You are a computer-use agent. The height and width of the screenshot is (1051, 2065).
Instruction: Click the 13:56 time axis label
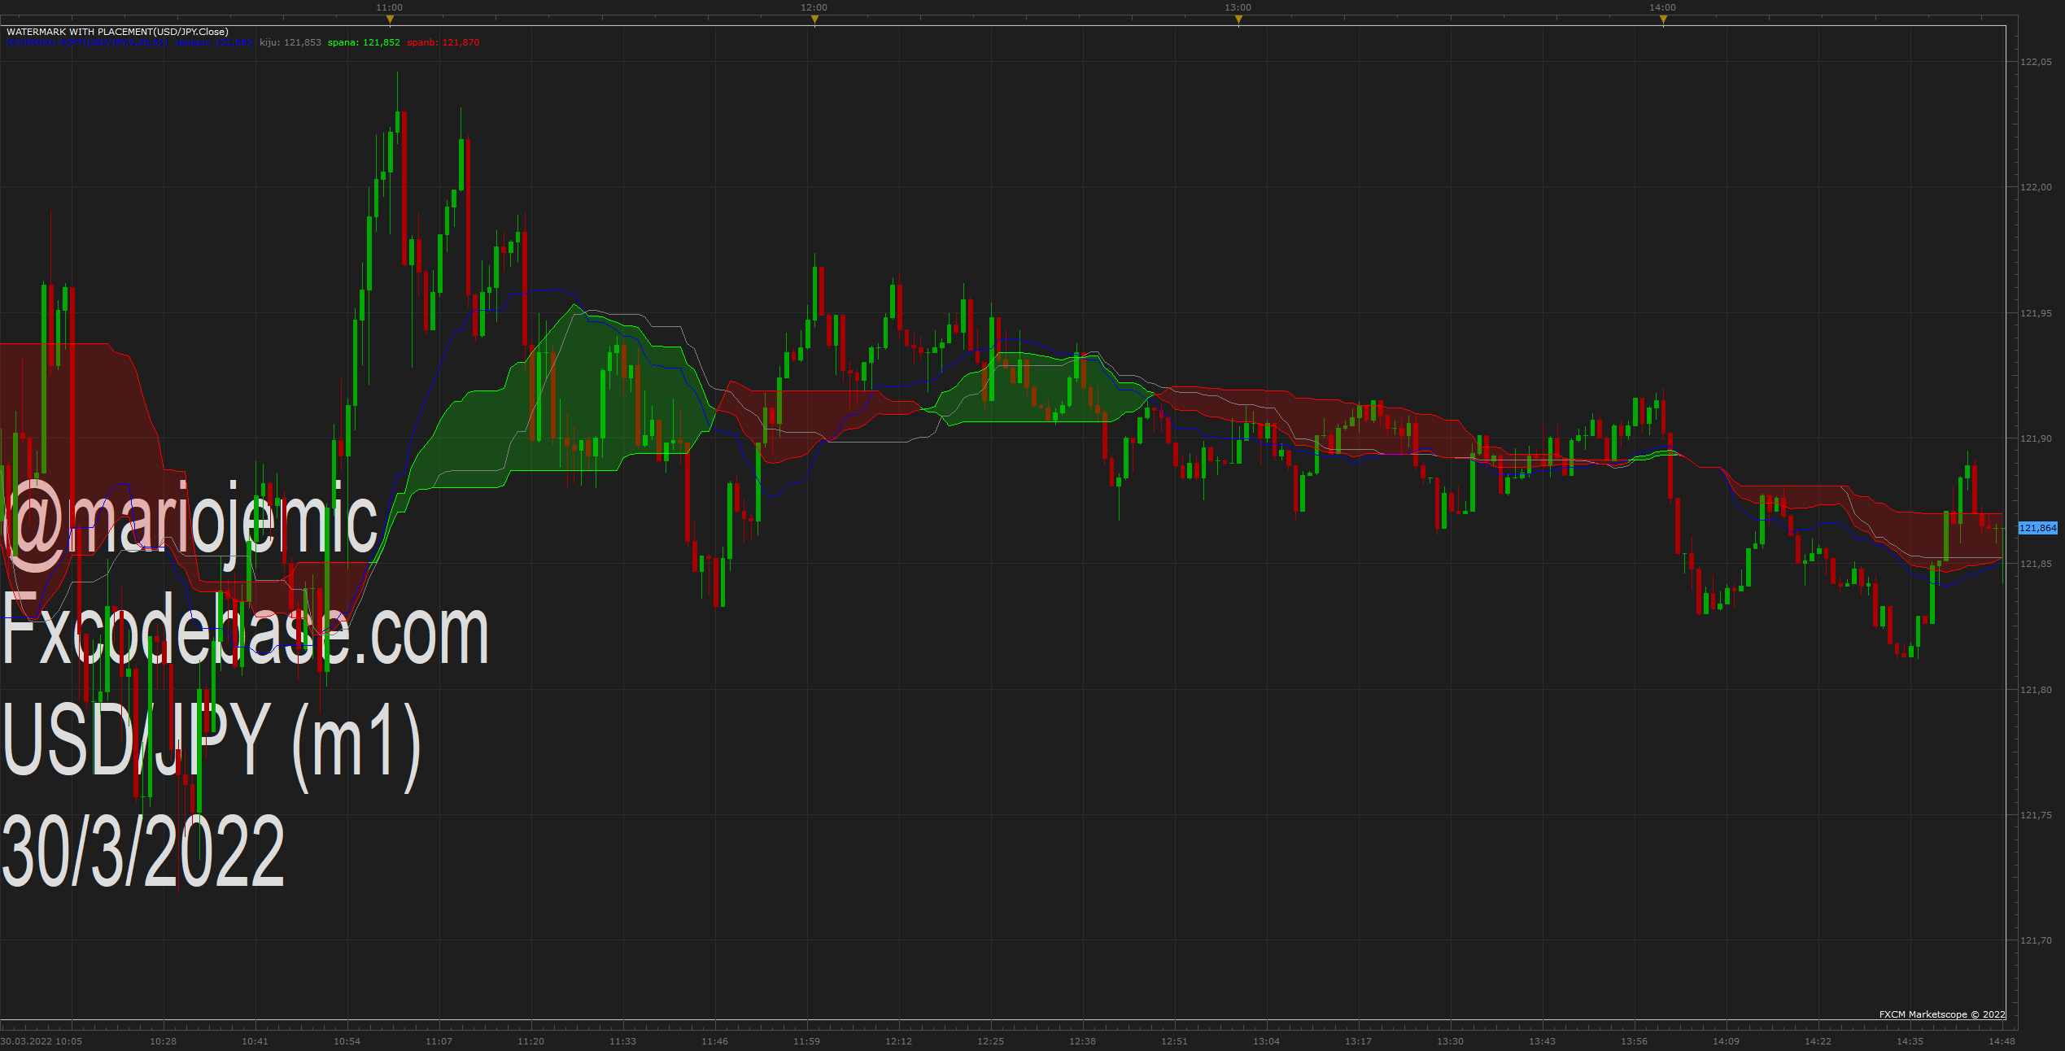coord(1635,1041)
